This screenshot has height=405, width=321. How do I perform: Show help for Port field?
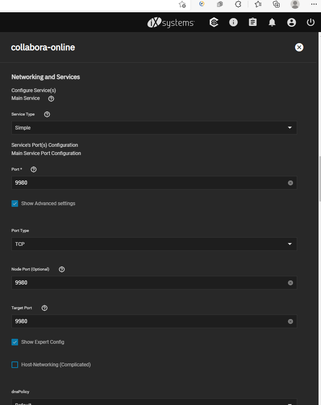pyautogui.click(x=34, y=169)
